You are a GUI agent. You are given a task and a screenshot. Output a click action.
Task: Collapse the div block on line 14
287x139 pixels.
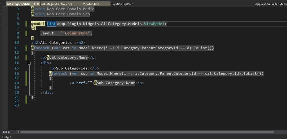point(29,63)
